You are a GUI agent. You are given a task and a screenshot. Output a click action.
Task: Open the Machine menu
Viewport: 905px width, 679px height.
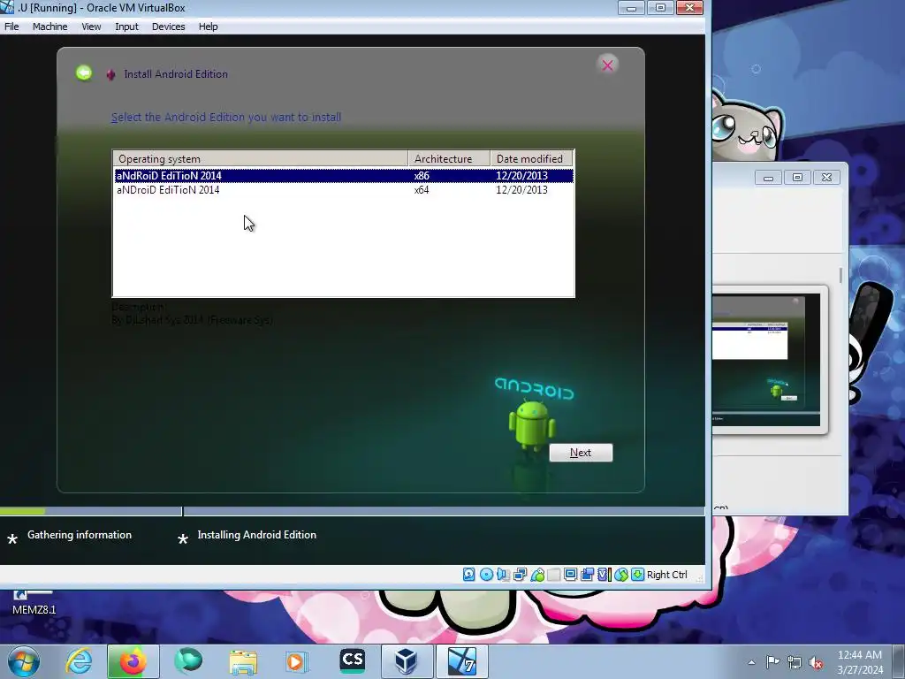[49, 27]
